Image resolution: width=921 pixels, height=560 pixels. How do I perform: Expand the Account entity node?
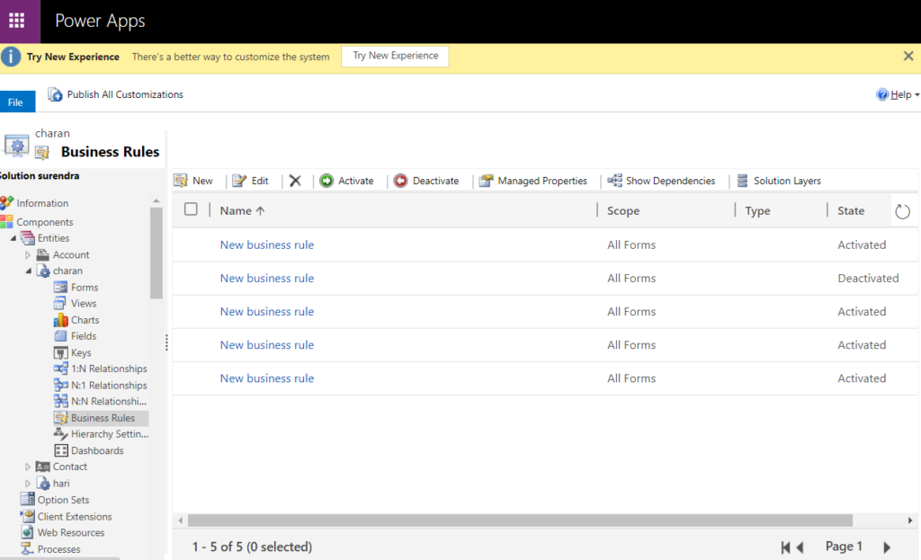pos(28,254)
